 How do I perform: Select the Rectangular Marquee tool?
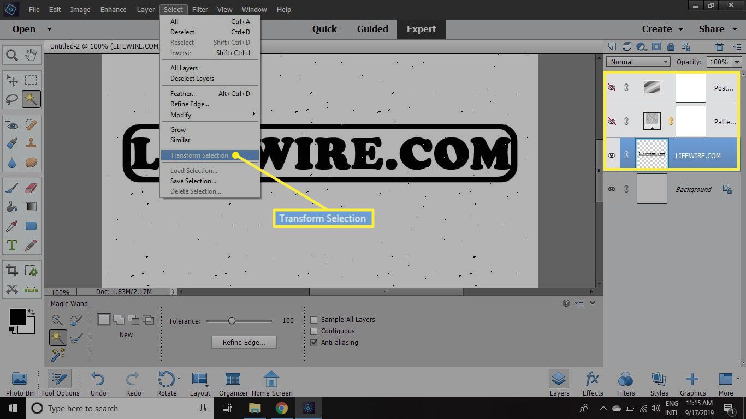point(31,81)
